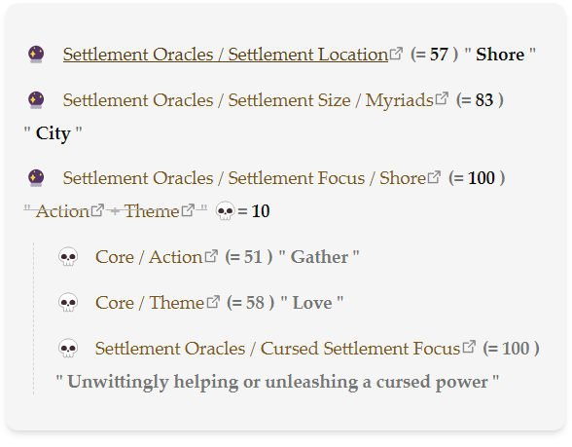572x447 pixels.
Task: Click skull icon beside Core / Action
Action: [x=68, y=257]
